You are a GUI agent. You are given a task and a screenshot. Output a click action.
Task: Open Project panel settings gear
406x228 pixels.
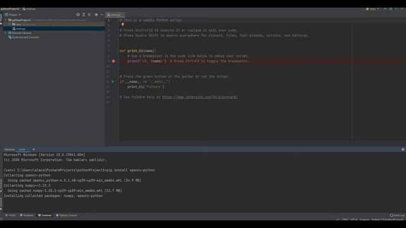96,15
